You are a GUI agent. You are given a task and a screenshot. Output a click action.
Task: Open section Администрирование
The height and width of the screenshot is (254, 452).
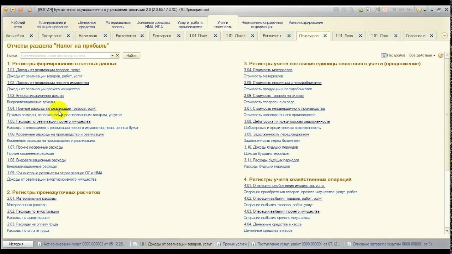(x=306, y=23)
